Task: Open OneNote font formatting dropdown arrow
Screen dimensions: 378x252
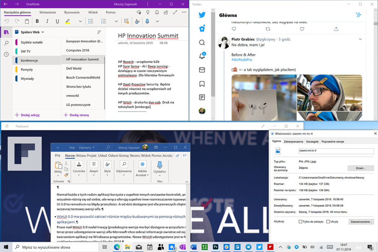Action: [80, 21]
